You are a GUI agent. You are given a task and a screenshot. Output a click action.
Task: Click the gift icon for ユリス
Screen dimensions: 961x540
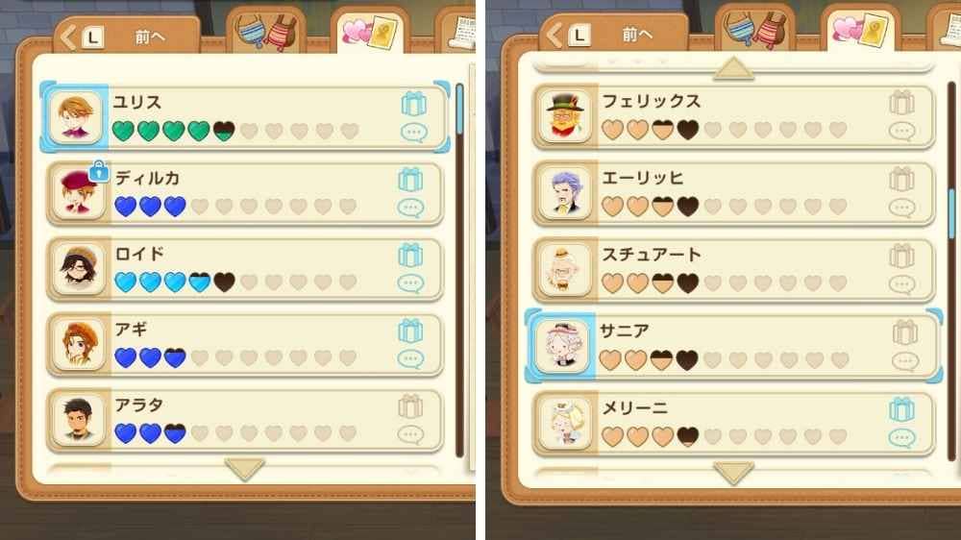point(413,104)
